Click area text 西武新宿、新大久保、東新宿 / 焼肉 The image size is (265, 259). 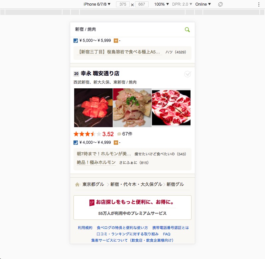[105, 82]
